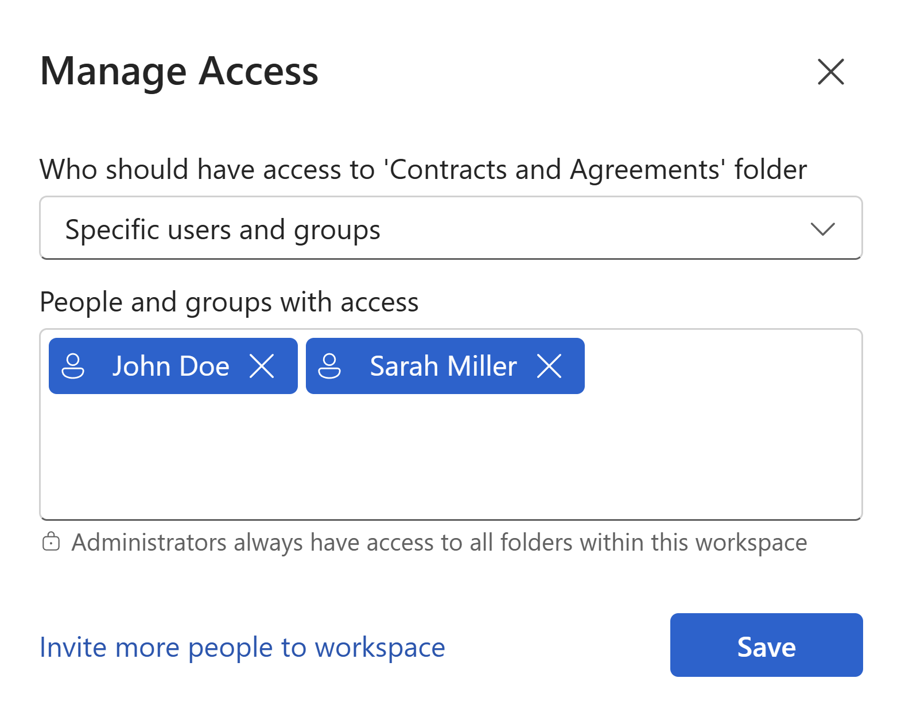Remove John Doe from the access list
The width and height of the screenshot is (905, 717).
tap(262, 366)
